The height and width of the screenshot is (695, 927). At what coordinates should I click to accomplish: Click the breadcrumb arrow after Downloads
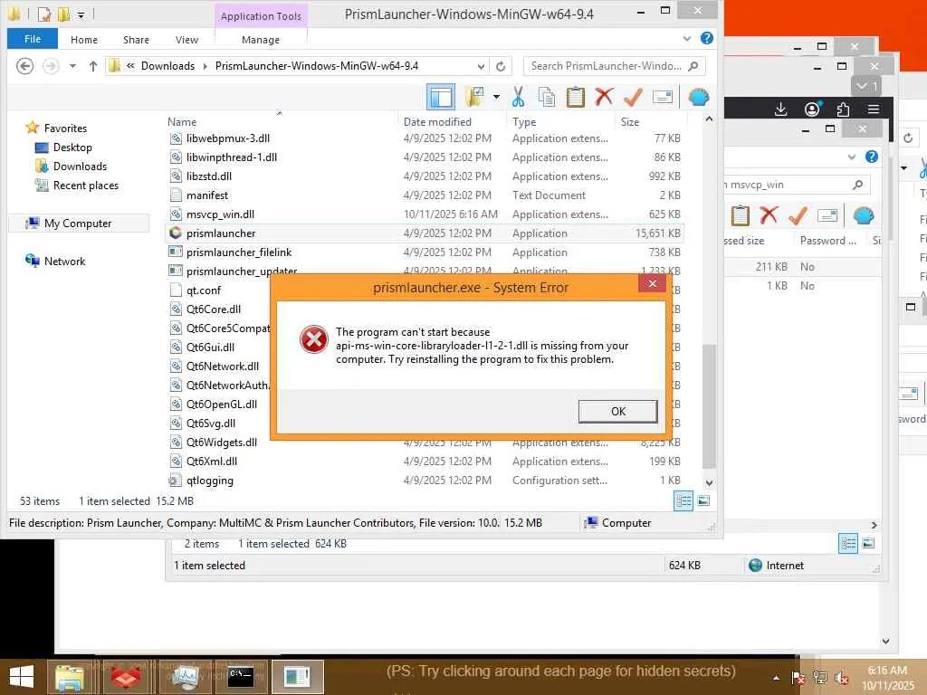(205, 66)
